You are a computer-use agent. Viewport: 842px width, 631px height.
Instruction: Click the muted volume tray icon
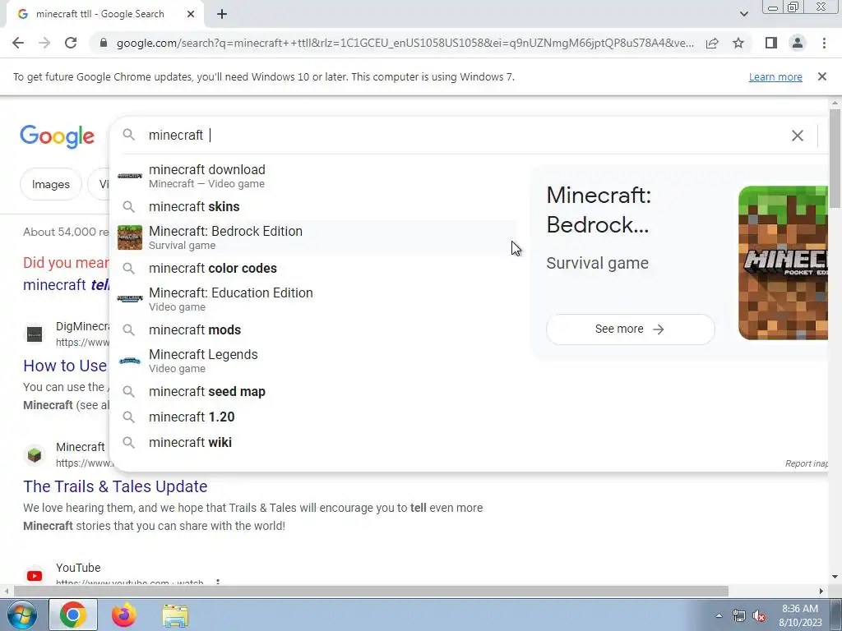click(x=759, y=616)
